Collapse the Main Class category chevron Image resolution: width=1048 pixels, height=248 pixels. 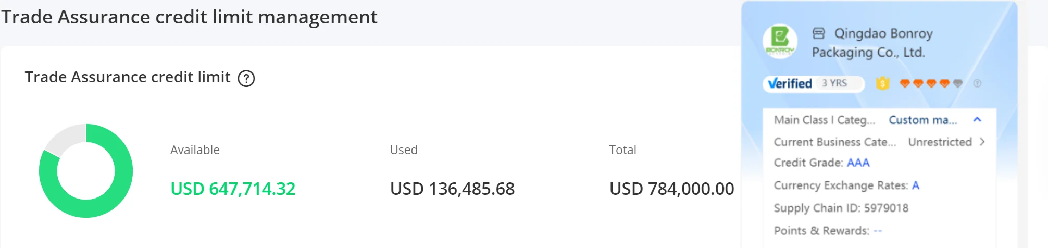coord(977,120)
